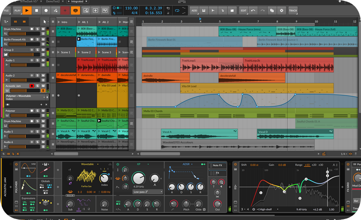Open the FILE menu
This screenshot has height=220, width=361.
[6, 11]
